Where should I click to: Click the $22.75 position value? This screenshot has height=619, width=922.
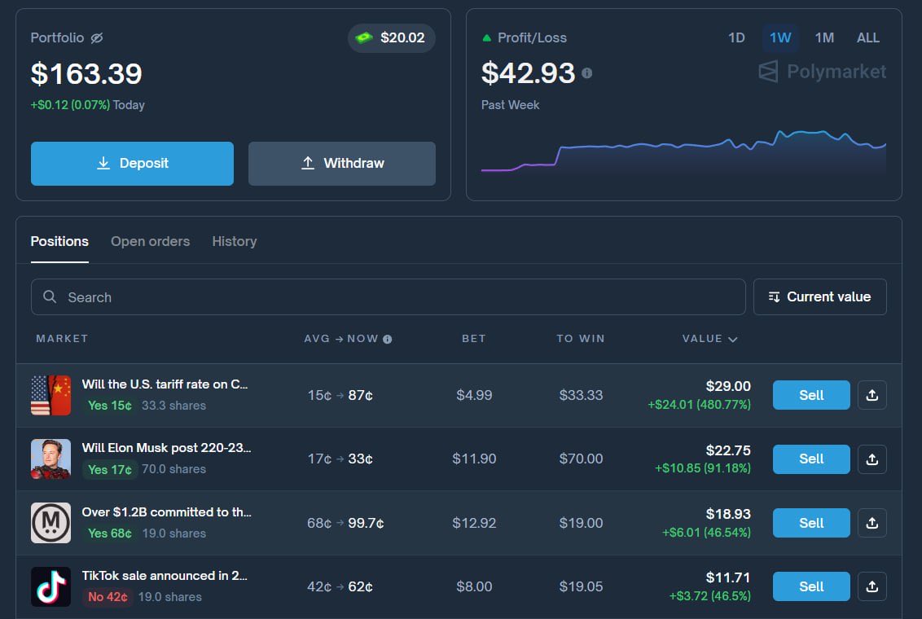728,450
